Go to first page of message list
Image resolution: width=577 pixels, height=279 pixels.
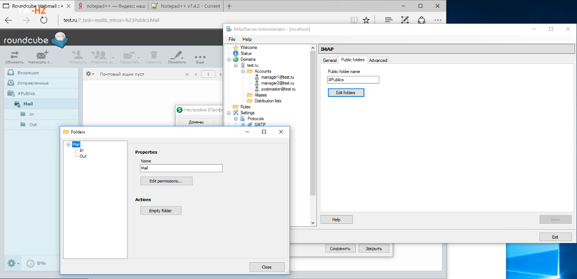pyautogui.click(x=187, y=74)
